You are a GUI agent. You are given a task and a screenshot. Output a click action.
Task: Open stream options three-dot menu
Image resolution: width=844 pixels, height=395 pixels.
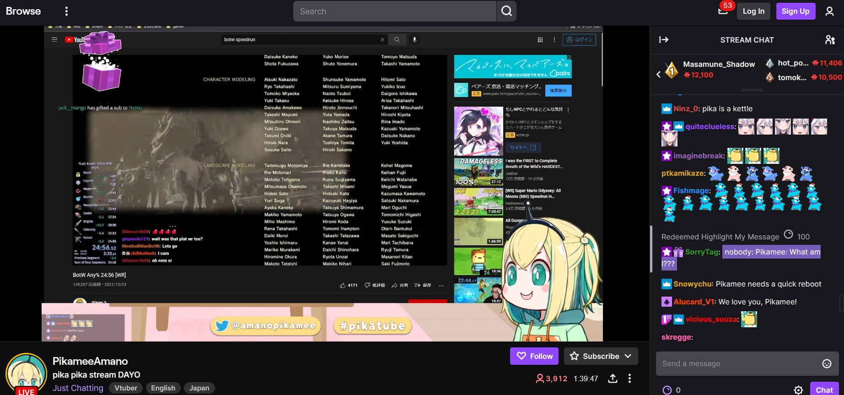coord(629,379)
